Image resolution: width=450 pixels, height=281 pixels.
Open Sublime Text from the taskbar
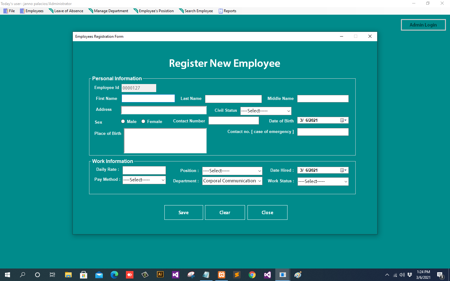coord(237,275)
